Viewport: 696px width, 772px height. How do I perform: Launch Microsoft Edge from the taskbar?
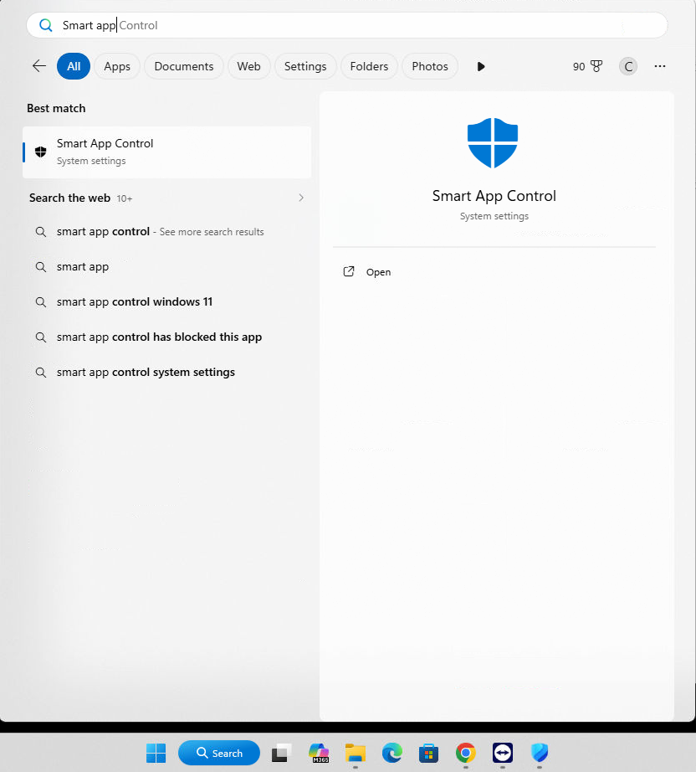coord(392,753)
